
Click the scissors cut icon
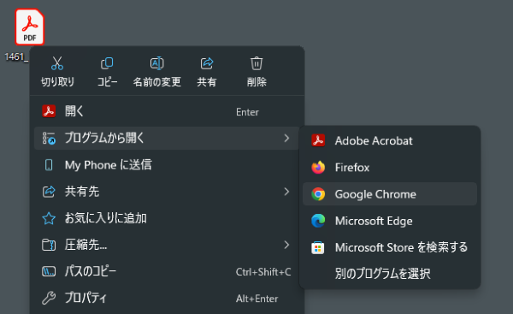coord(57,63)
